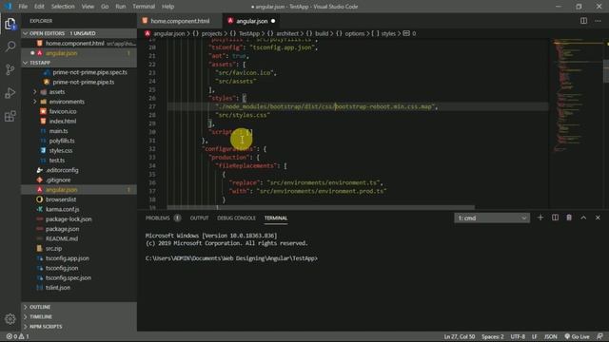This screenshot has height=342, width=609.
Task: Select home.component.html in Open Editors
Action: click(79, 44)
